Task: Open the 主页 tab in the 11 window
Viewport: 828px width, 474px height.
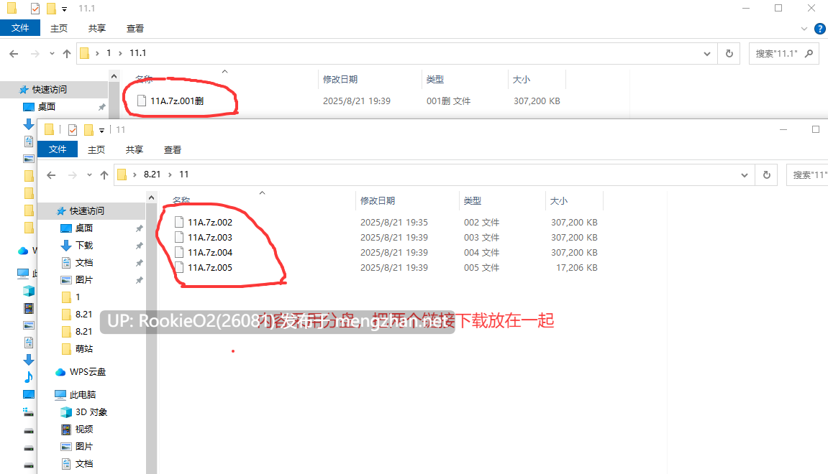Action: 96,149
